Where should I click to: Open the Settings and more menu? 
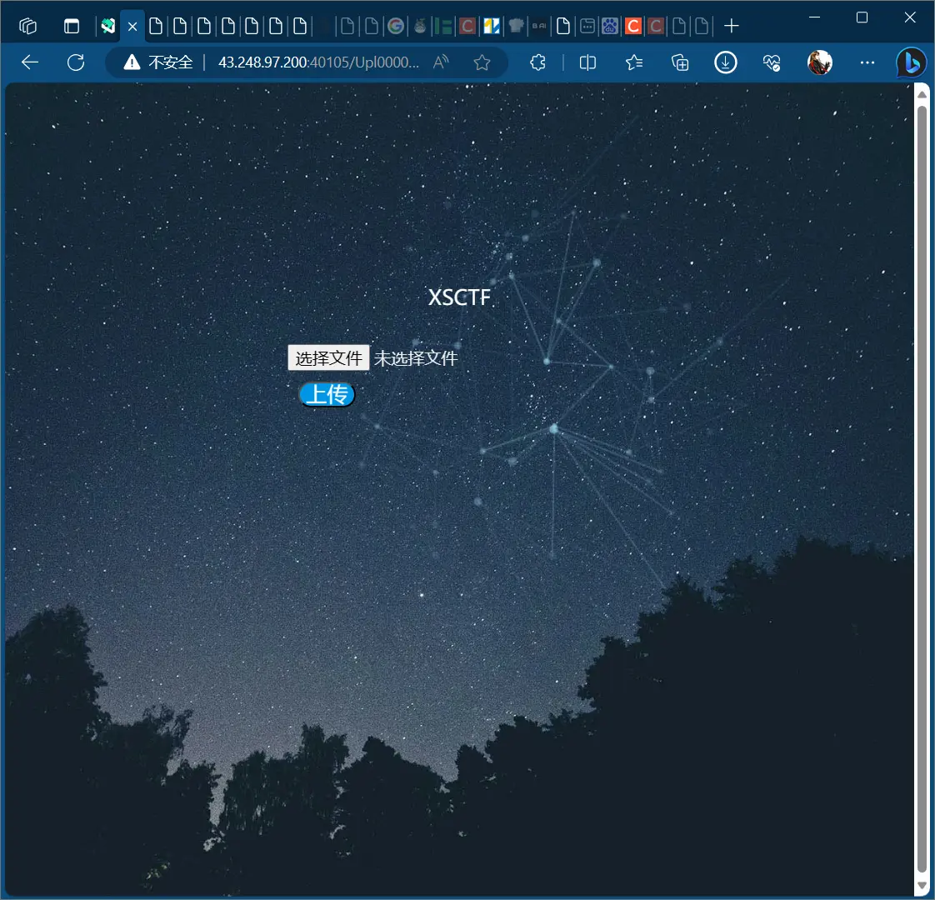(867, 62)
